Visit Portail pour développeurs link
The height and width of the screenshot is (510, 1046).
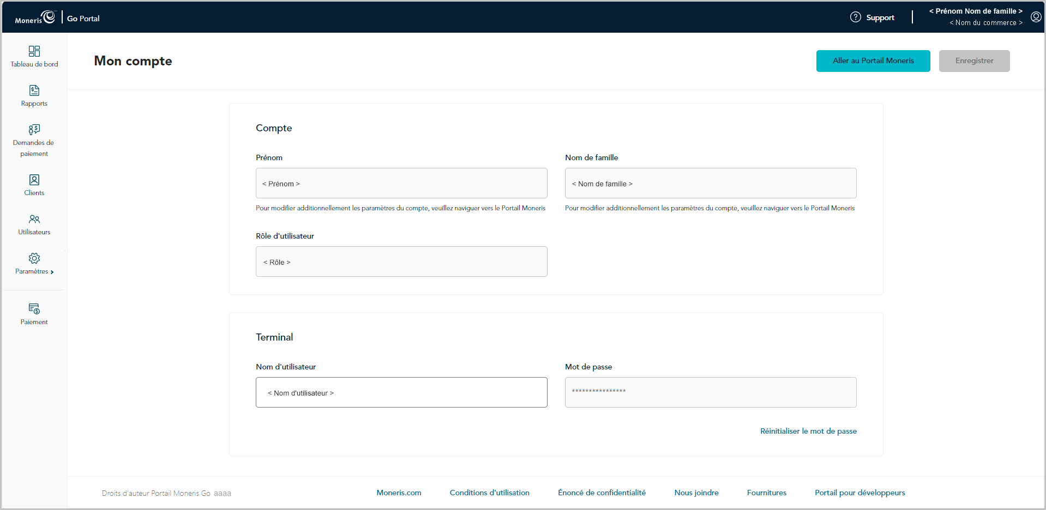coord(859,493)
